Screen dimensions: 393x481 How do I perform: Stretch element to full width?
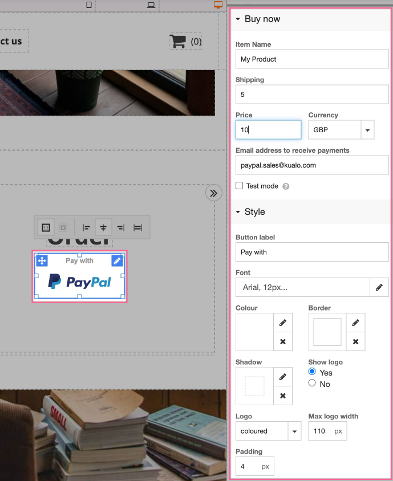pyautogui.click(x=137, y=227)
